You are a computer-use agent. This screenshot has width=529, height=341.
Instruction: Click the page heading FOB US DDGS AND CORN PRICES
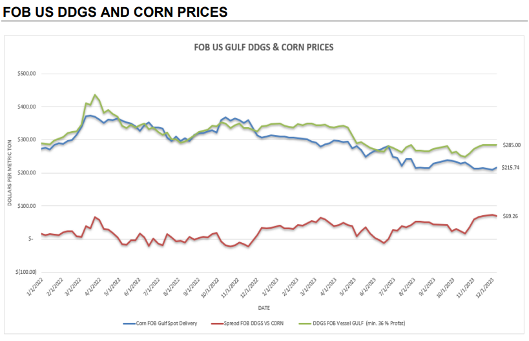pos(115,12)
